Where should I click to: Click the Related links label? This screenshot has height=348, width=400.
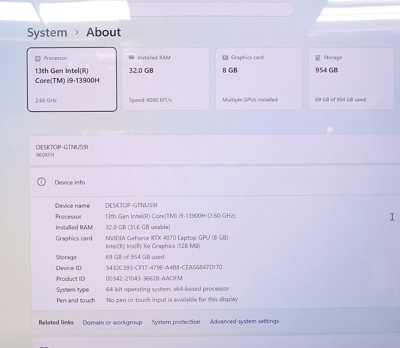pos(56,322)
